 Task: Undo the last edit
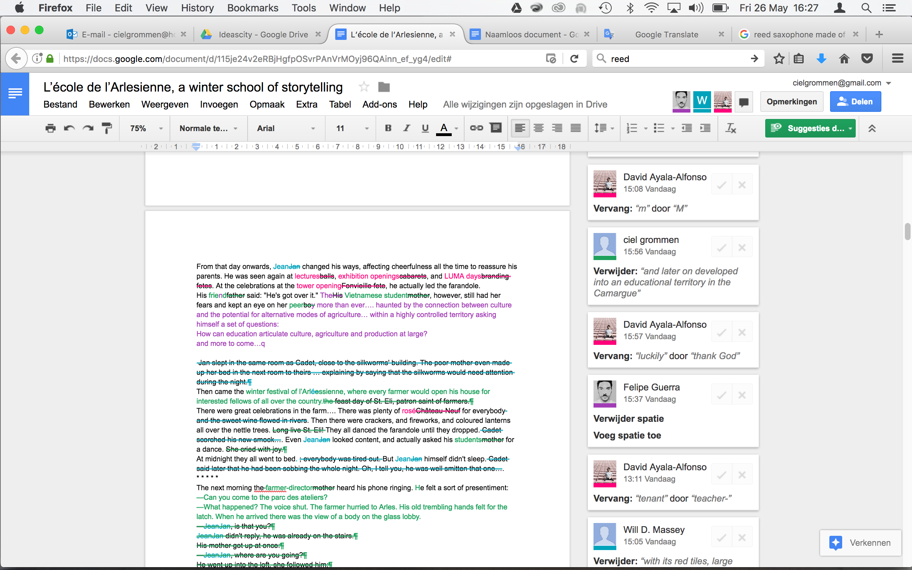[x=69, y=128]
